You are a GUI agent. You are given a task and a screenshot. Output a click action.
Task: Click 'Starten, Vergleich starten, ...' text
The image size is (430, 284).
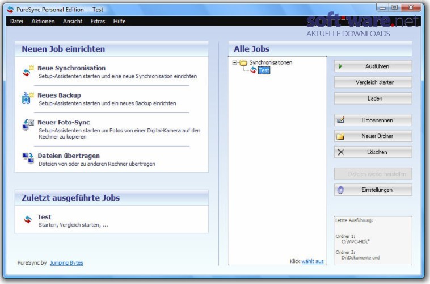[x=74, y=225]
